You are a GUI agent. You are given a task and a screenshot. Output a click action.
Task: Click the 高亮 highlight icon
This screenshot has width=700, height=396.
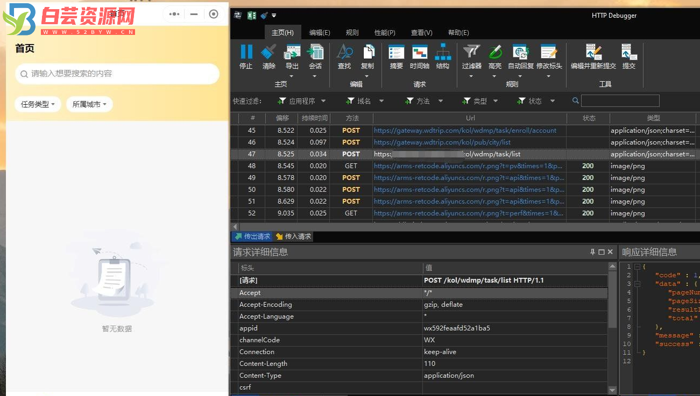coord(495,52)
